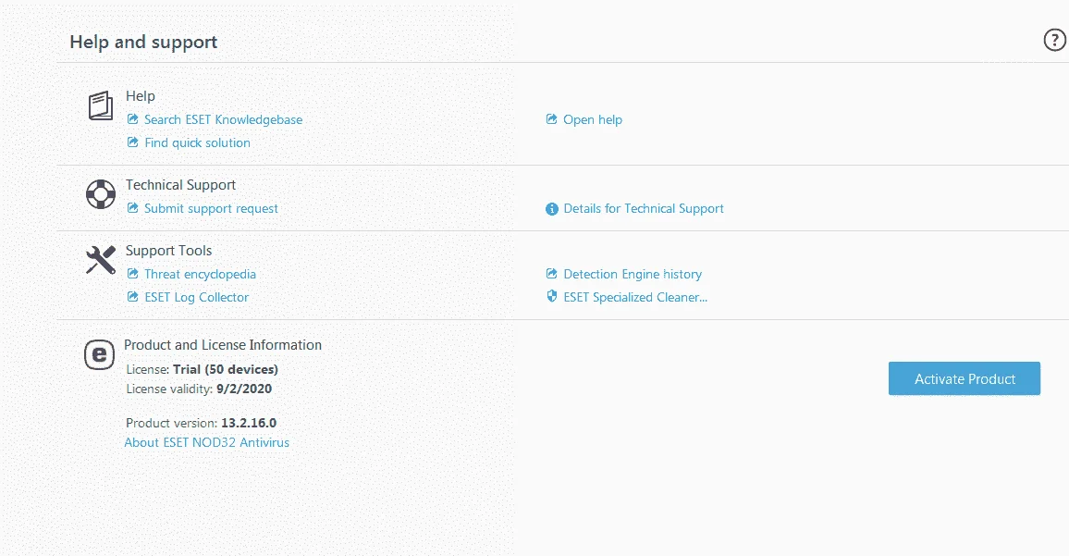Viewport: 1069px width, 556px height.
Task: Click the ESET 'e' logo icon
Action: pyautogui.click(x=100, y=354)
